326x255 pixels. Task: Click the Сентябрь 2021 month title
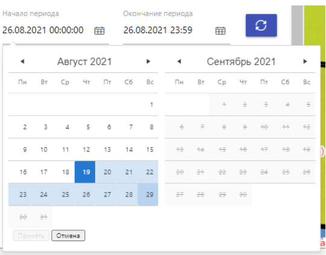click(x=241, y=61)
